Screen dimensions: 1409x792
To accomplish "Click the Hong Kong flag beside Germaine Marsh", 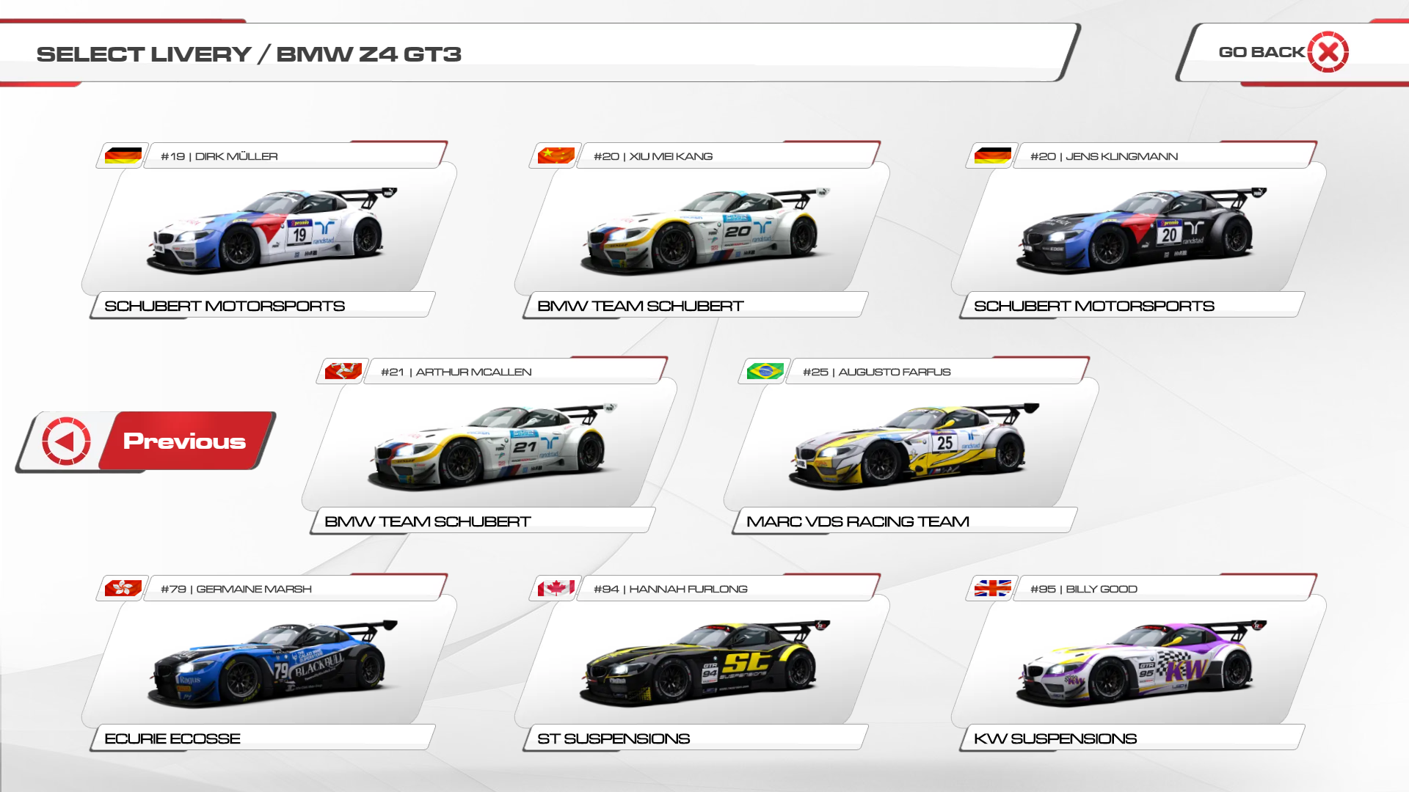I will [x=123, y=588].
